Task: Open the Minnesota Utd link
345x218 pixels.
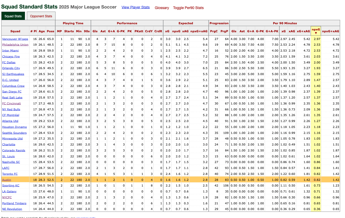Action: 12,139
